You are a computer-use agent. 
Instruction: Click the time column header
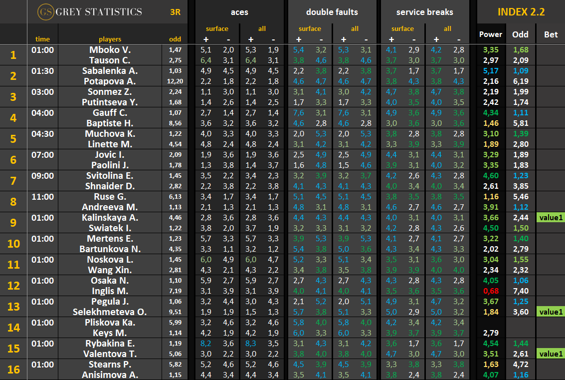pyautogui.click(x=42, y=39)
